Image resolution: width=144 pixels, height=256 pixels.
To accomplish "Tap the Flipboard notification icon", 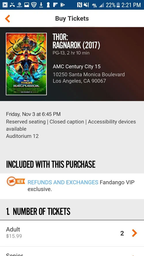I will [x=55, y=5].
